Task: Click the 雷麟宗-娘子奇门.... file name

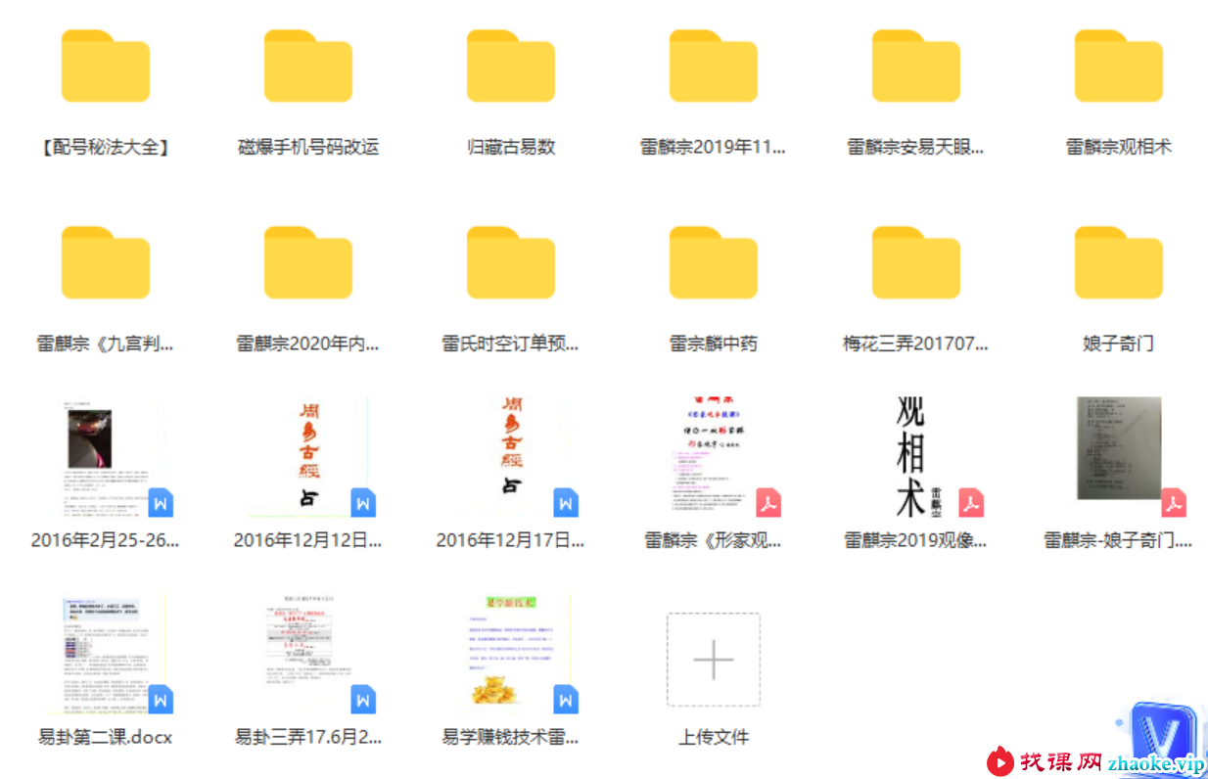Action: tap(1119, 540)
